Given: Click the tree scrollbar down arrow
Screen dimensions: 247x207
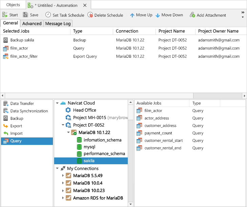Looking at the screenshot, I should pyautogui.click(x=130, y=204).
